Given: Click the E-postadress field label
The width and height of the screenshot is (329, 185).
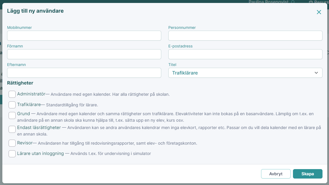Looking at the screenshot, I should coord(180,46).
